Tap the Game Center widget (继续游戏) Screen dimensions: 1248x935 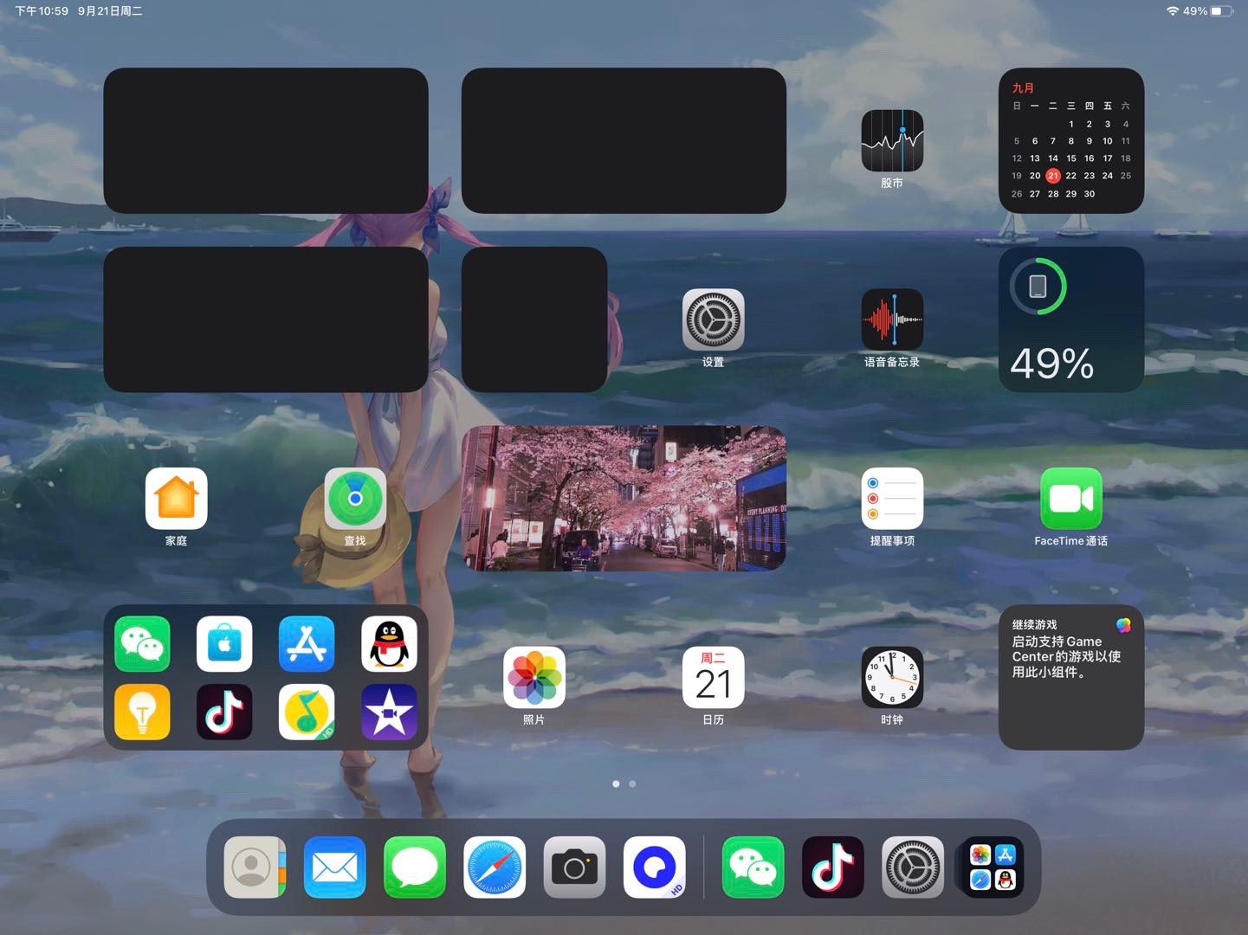point(1070,677)
